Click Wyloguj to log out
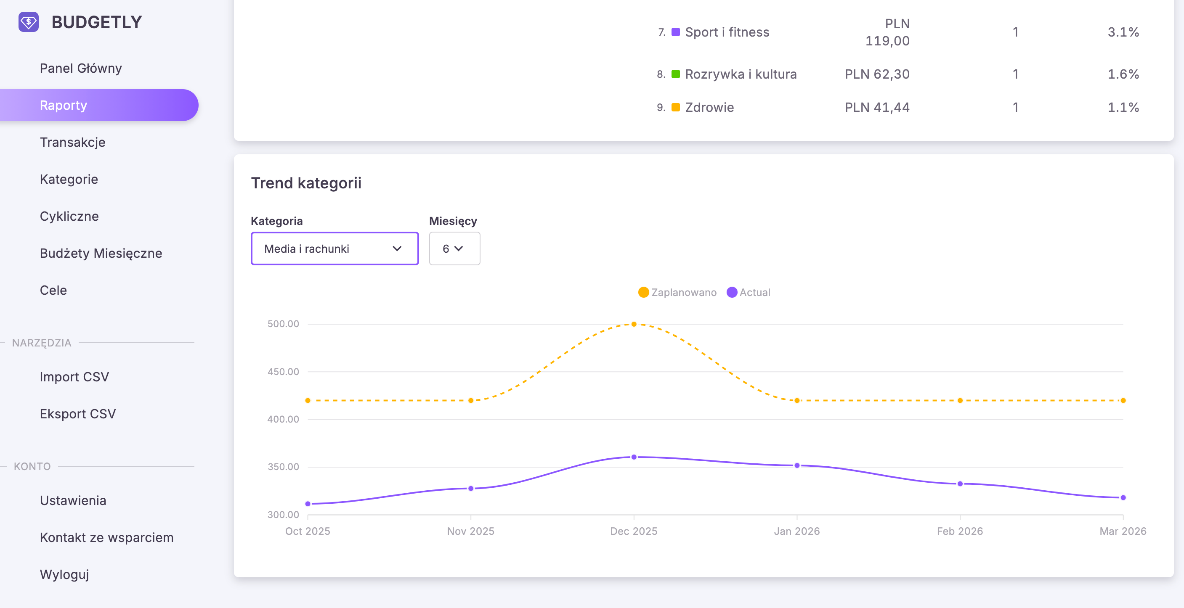1184x608 pixels. point(64,574)
